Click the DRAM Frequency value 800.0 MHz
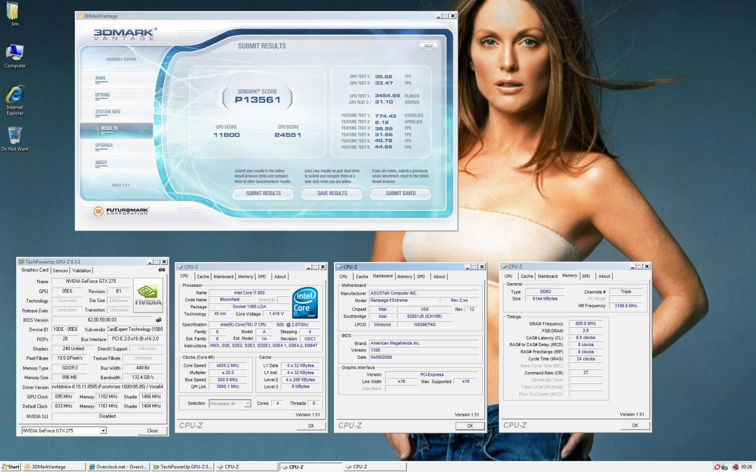The image size is (756, 472). point(585,324)
